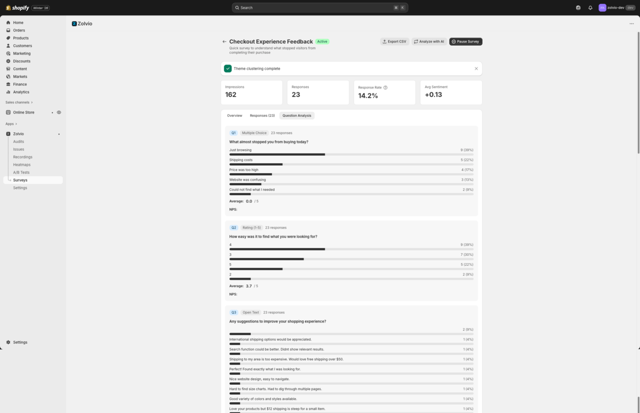Open the Zolvio app in the sidebar

[18, 134]
